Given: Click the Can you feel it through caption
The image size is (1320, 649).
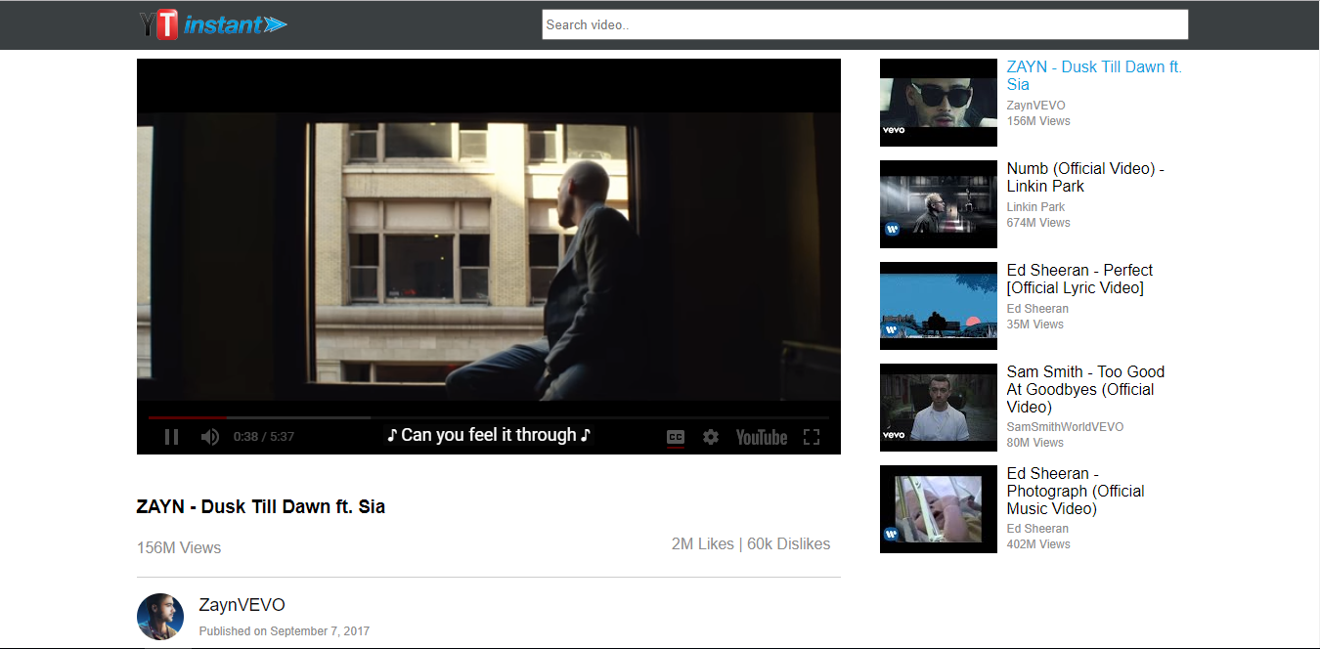Looking at the screenshot, I should (x=489, y=435).
